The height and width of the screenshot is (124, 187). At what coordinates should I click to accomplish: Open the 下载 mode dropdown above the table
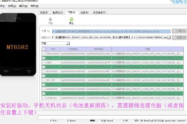tap(56, 43)
